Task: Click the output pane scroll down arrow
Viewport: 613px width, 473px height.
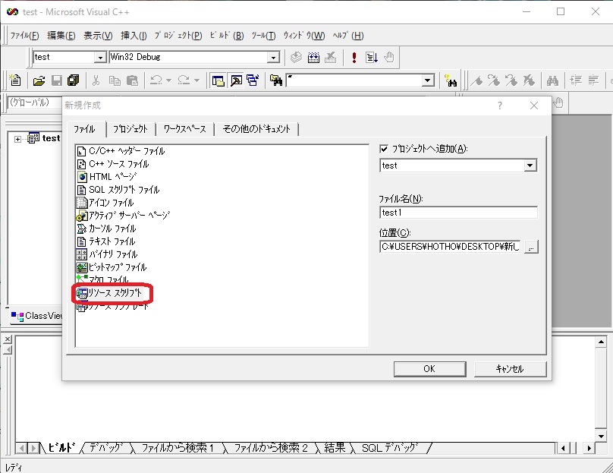Action: [601, 436]
